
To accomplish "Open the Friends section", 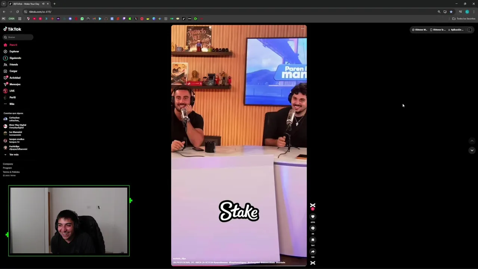I will point(11,65).
